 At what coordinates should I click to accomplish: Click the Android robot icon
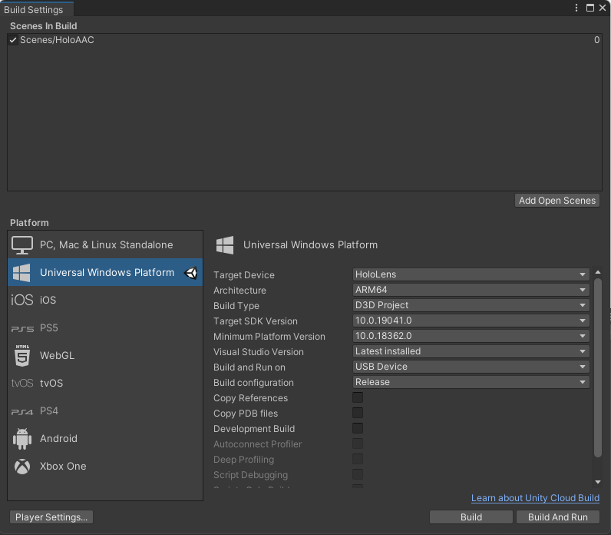click(22, 439)
